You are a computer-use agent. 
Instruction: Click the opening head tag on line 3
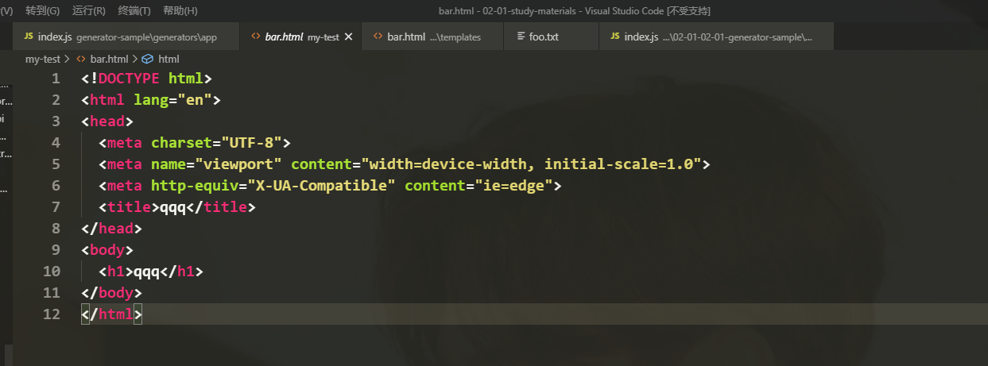tap(107, 121)
